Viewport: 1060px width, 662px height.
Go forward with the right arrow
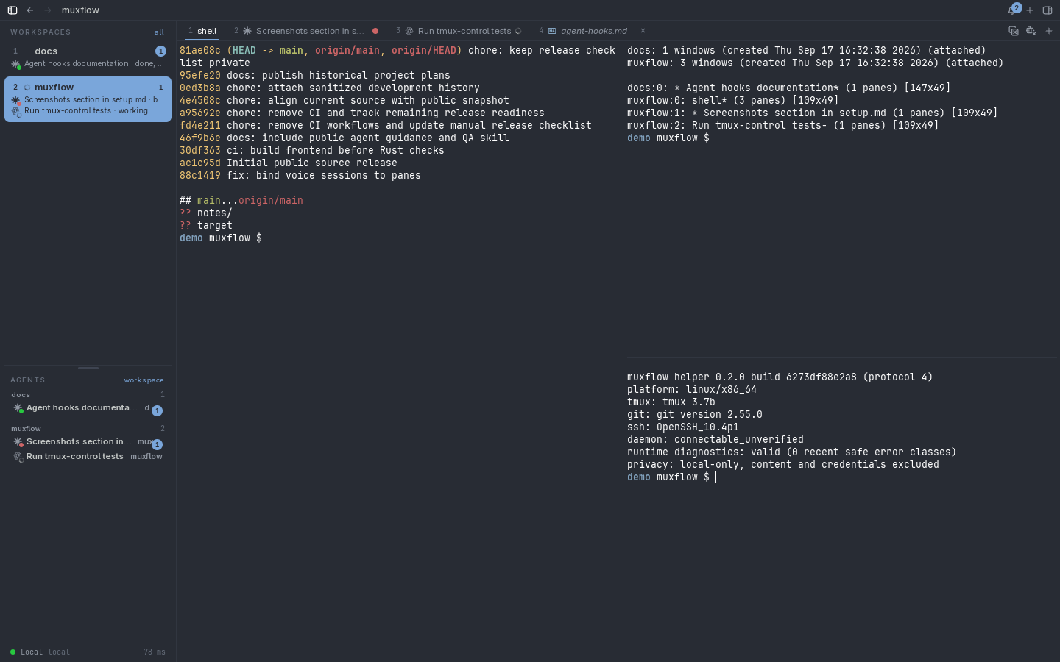coord(48,10)
